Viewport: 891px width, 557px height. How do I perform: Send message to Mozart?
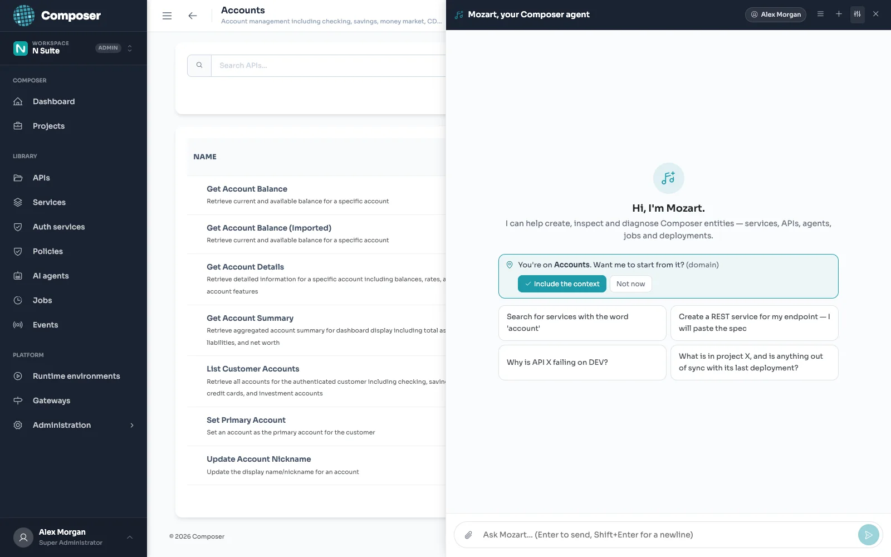868,535
